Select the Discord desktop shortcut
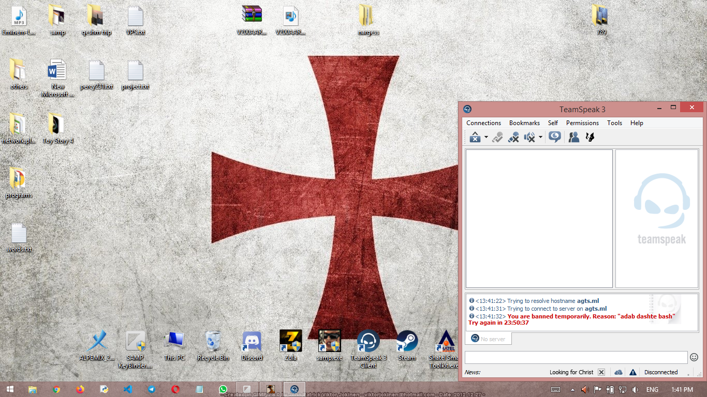 click(252, 346)
